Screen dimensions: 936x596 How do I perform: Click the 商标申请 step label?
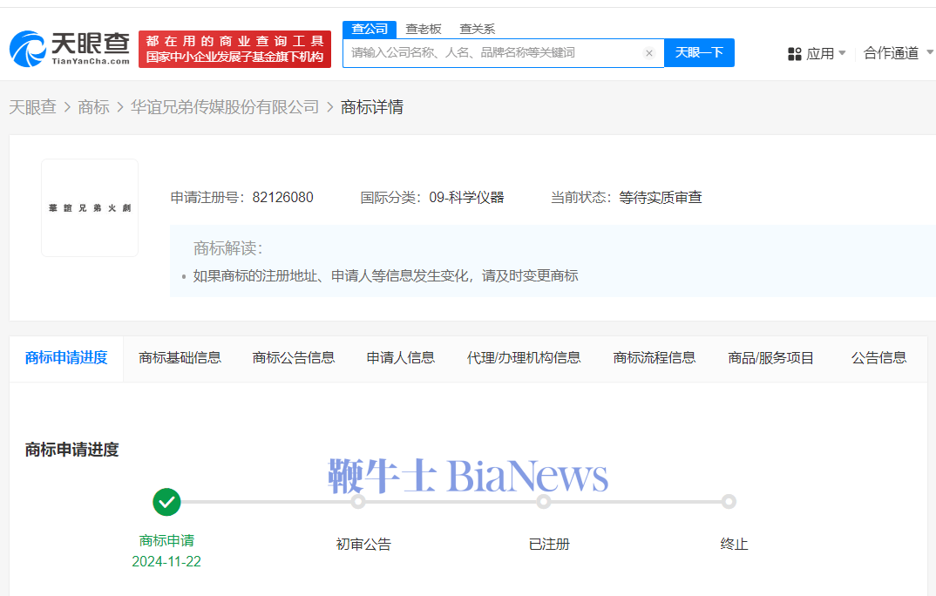tap(166, 540)
